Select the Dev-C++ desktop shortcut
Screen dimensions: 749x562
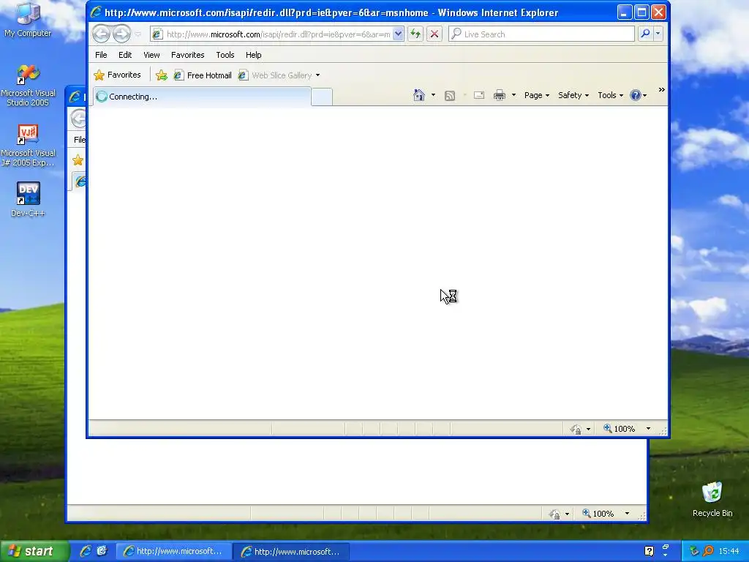click(x=28, y=200)
